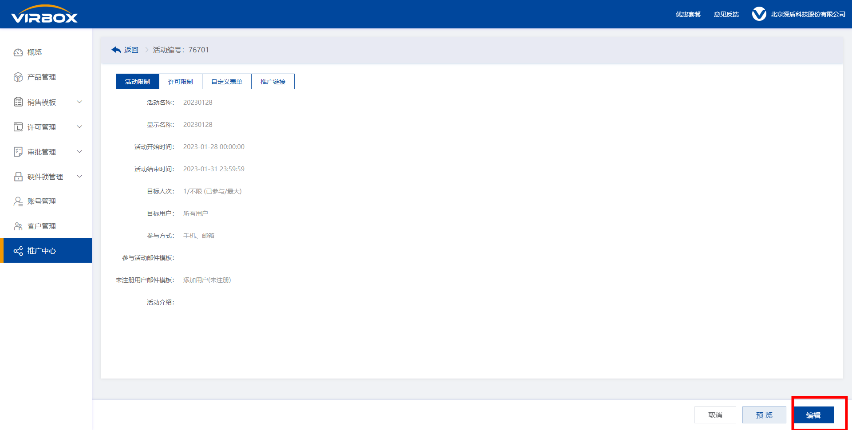This screenshot has height=430, width=852.
Task: Open 优惠套餐 in the header
Action: pos(688,14)
